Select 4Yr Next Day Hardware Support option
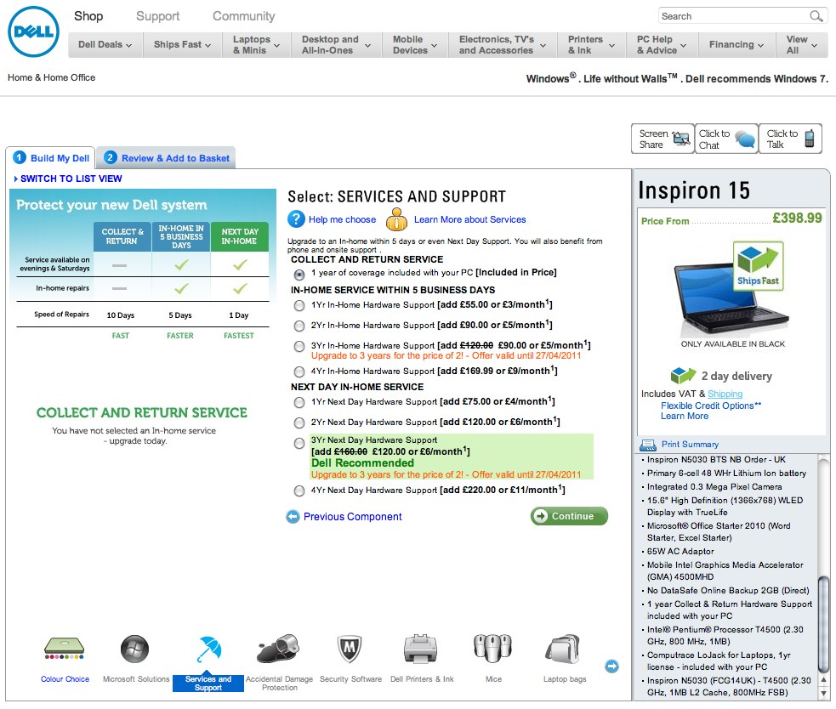Viewport: 836px width, 709px height. click(x=299, y=491)
